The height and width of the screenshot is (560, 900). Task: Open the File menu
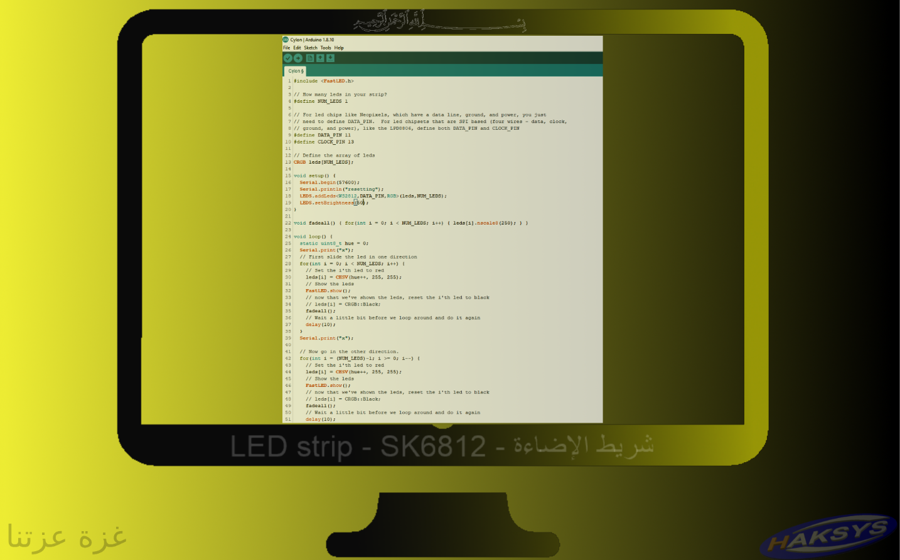pos(286,48)
